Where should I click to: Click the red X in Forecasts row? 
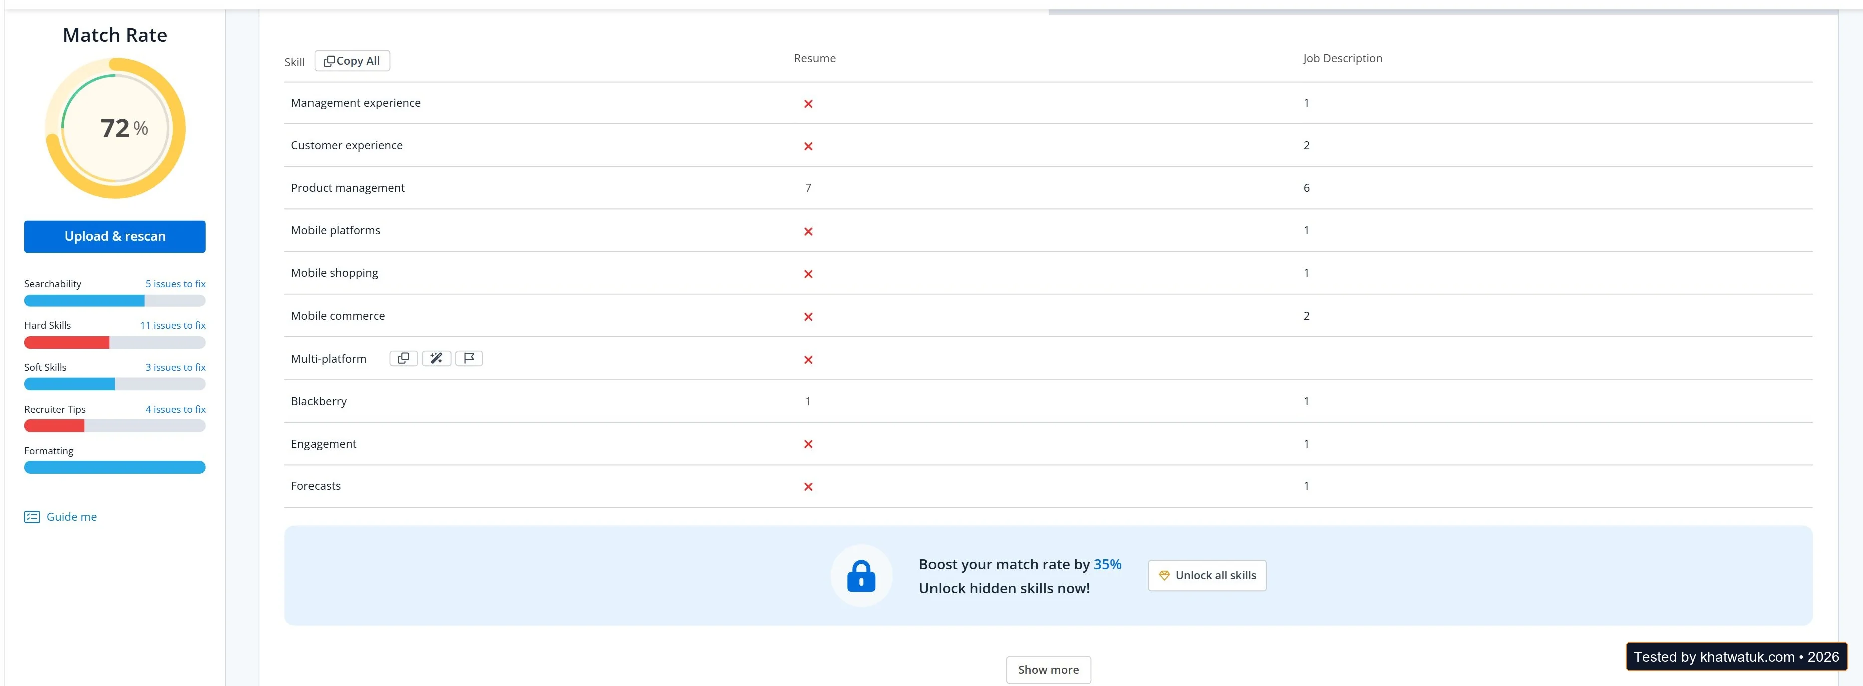tap(808, 487)
